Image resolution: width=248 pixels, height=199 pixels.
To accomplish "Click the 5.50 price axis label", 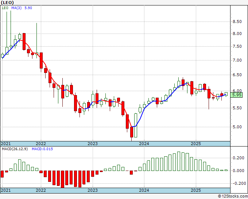I will tap(237, 108).
